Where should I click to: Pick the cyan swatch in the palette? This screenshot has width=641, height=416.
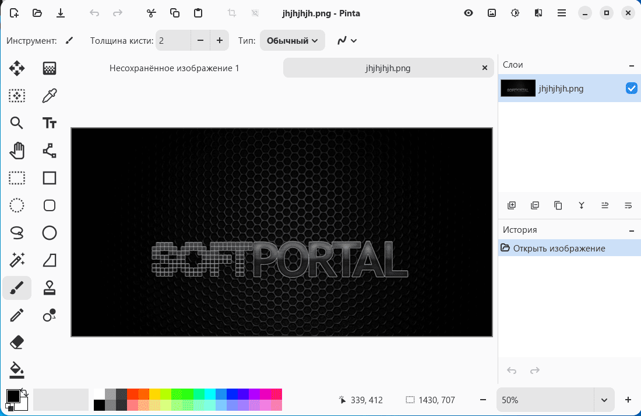click(210, 394)
